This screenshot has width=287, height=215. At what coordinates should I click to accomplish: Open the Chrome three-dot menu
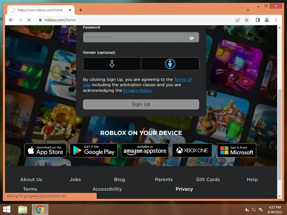coord(276,20)
